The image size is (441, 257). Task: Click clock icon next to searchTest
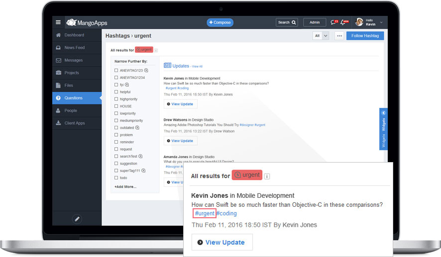coord(140,156)
